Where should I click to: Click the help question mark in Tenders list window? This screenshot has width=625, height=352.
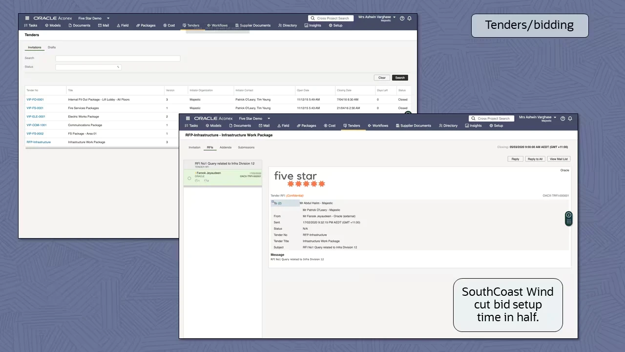click(x=402, y=18)
